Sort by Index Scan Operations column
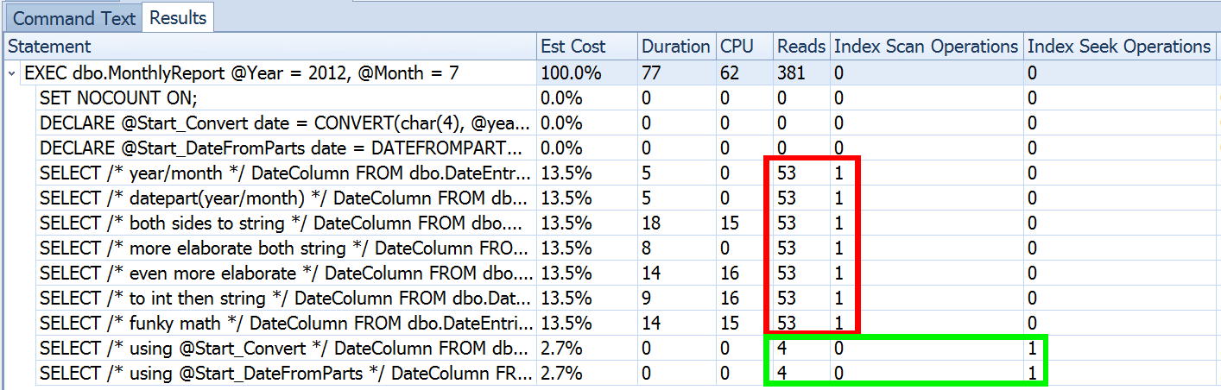1221x390 pixels. pyautogui.click(x=927, y=47)
